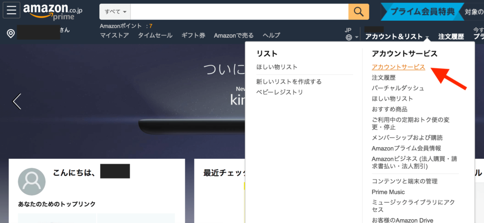Select ベビーレジストリ menu entry
Image resolution: width=484 pixels, height=223 pixels.
click(x=280, y=92)
